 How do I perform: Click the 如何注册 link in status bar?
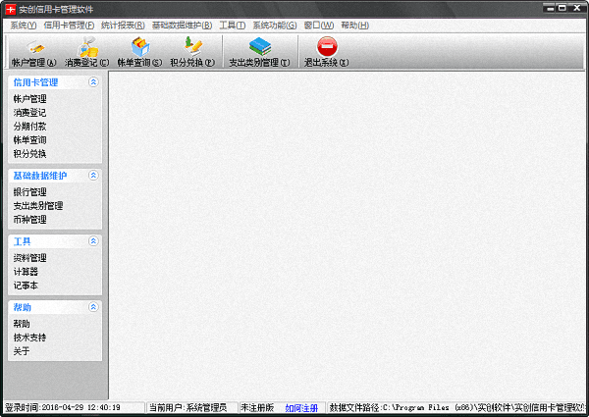(x=301, y=407)
